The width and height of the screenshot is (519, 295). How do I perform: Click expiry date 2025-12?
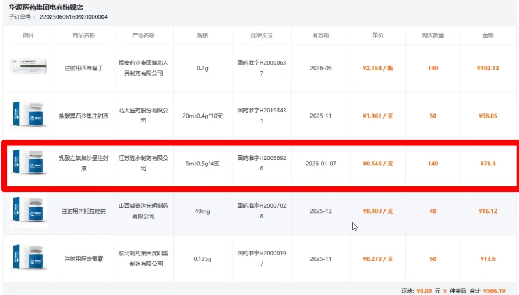point(321,211)
